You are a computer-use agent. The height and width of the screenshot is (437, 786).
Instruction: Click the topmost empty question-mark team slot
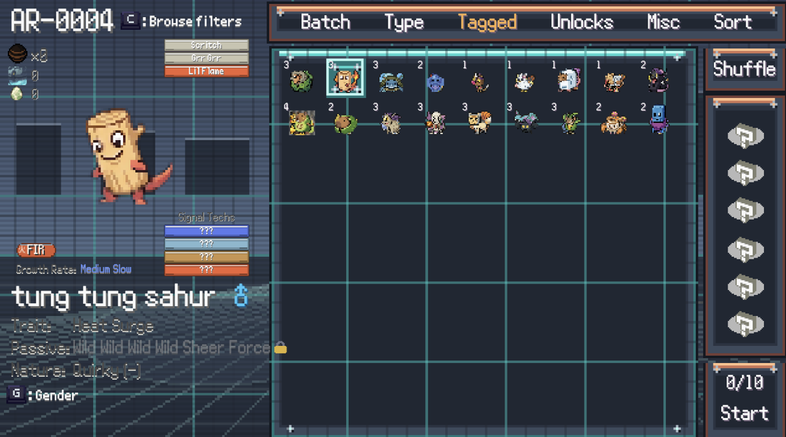745,136
